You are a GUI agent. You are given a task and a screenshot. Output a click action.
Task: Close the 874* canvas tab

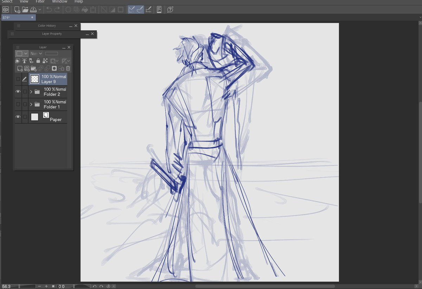tap(32, 17)
